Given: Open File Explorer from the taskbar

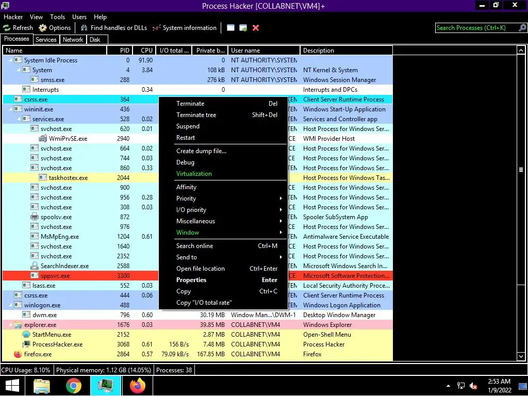Looking at the screenshot, I should (42, 386).
